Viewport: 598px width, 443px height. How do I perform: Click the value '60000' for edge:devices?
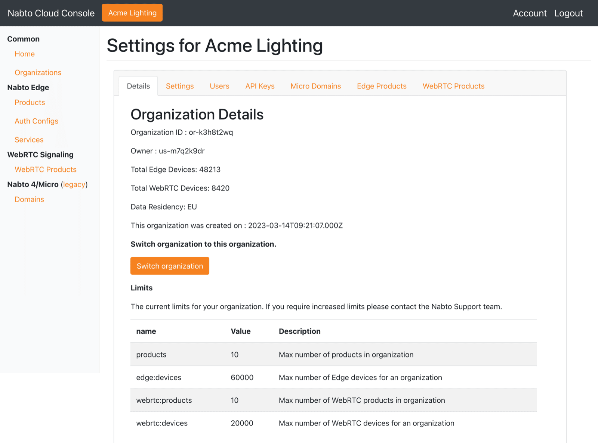[x=242, y=377]
